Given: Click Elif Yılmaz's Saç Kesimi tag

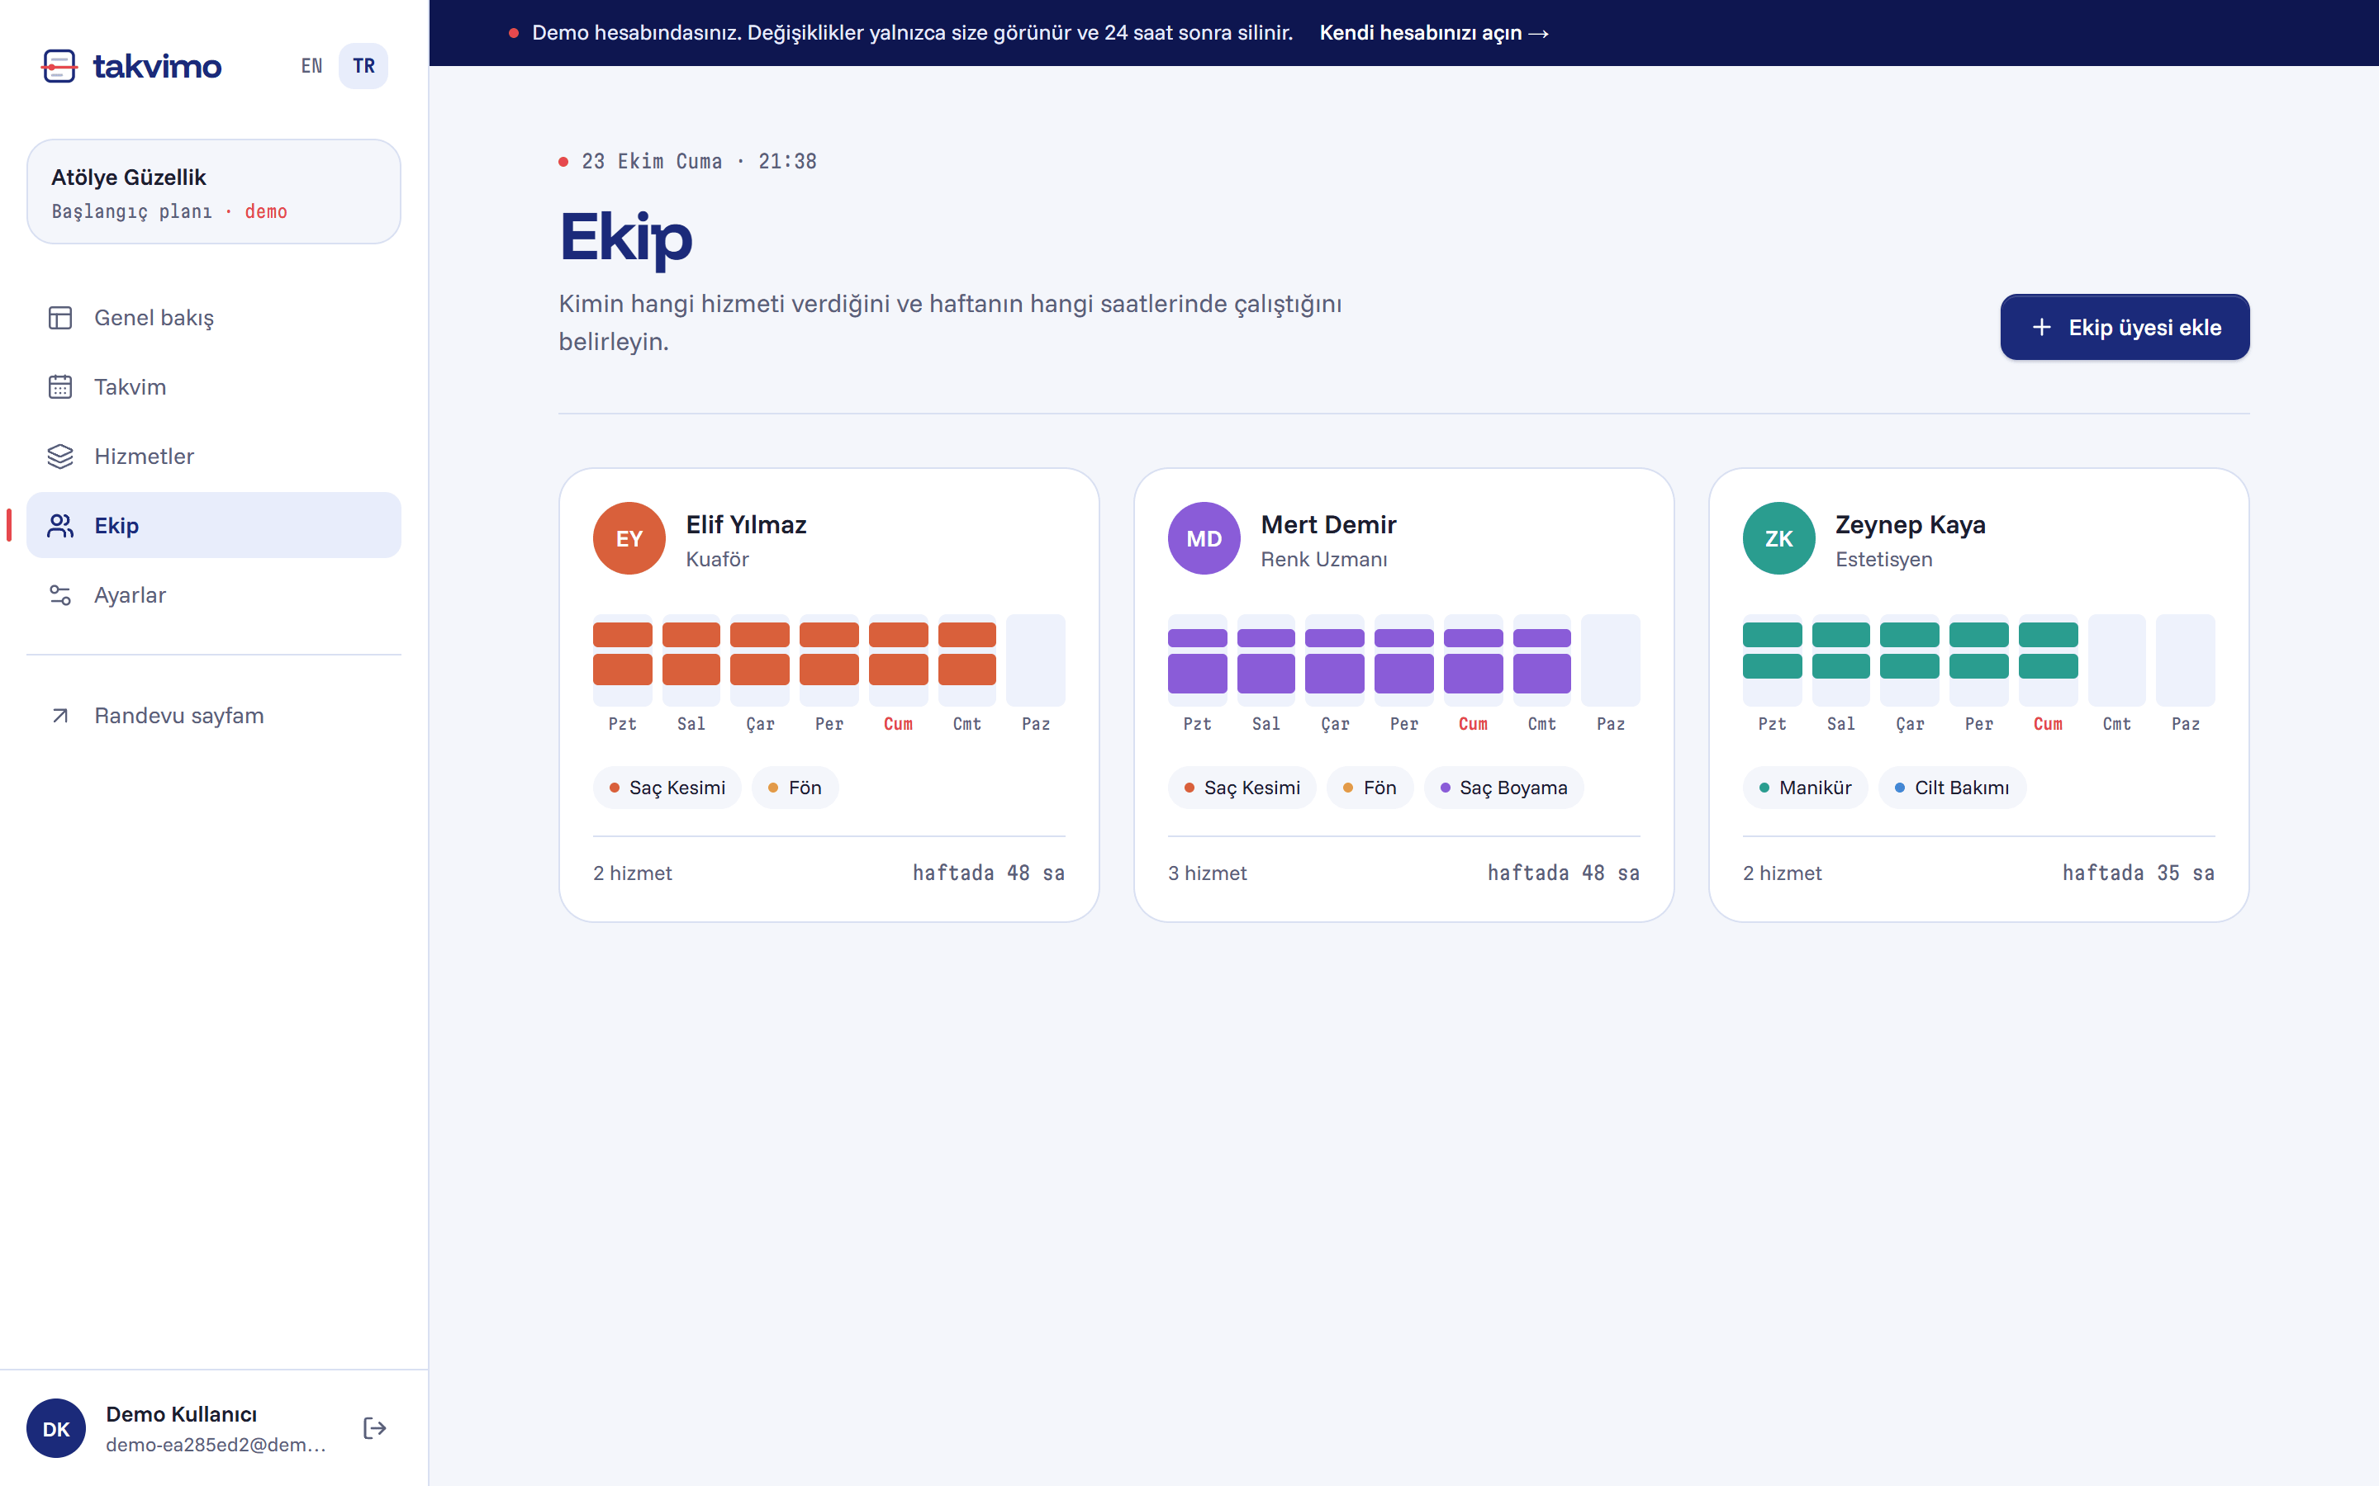Looking at the screenshot, I should pos(667,788).
